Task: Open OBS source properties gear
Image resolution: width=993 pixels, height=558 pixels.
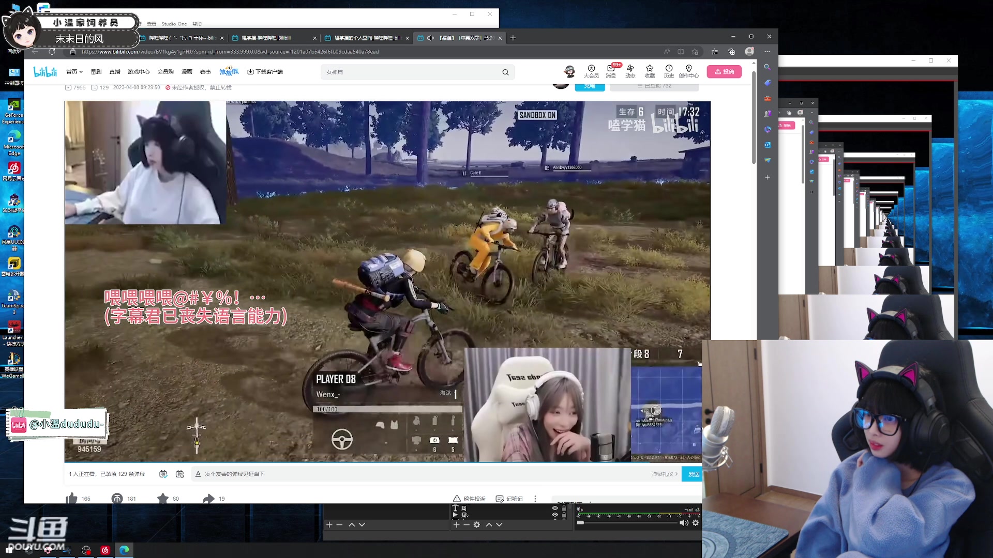Action: [x=477, y=524]
